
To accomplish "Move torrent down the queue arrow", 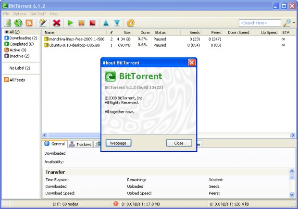I will pyautogui.click(x=117, y=23).
